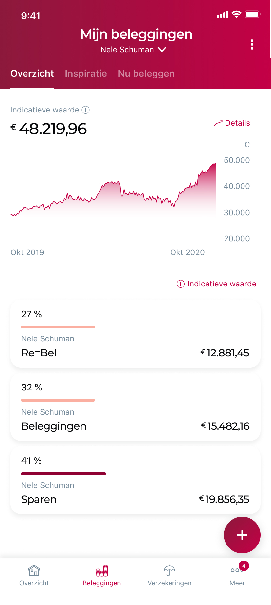Open the three-dot options menu

coord(252,44)
